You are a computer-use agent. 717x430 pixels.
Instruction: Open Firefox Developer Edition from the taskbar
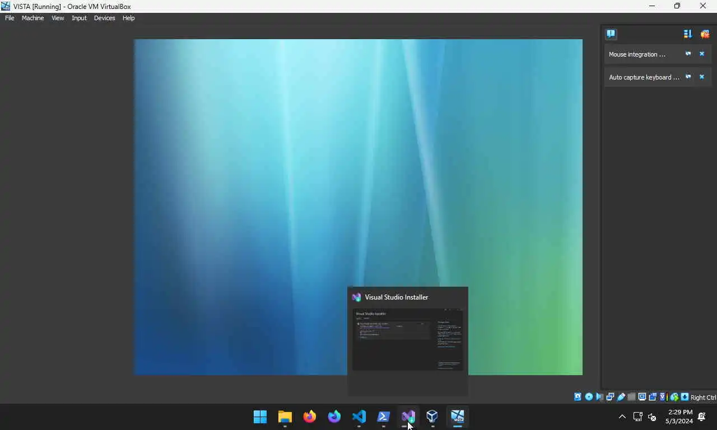(334, 417)
